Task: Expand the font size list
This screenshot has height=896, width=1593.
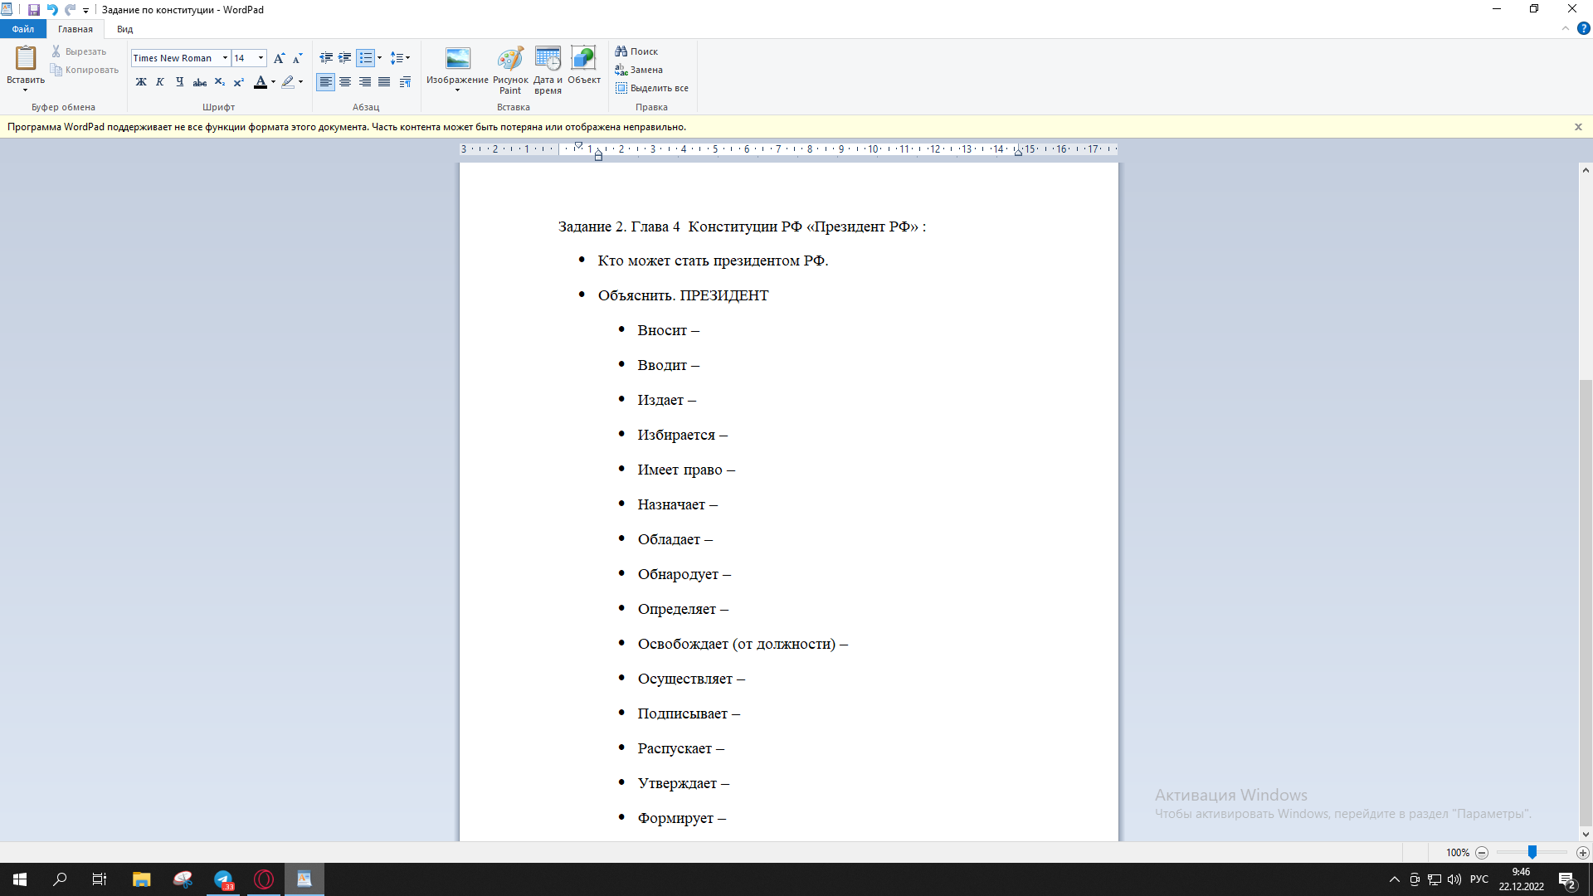Action: tap(261, 58)
